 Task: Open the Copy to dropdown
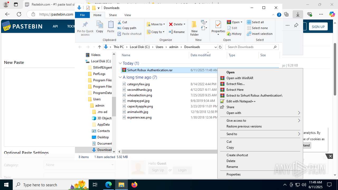tap(156, 32)
